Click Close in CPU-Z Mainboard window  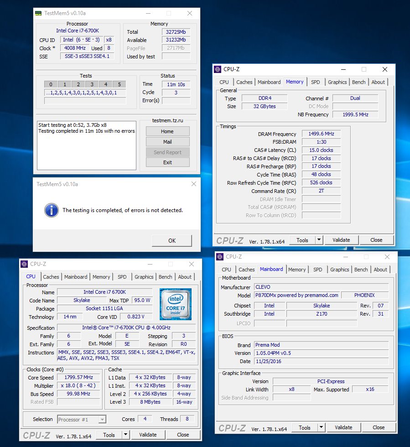379,427
